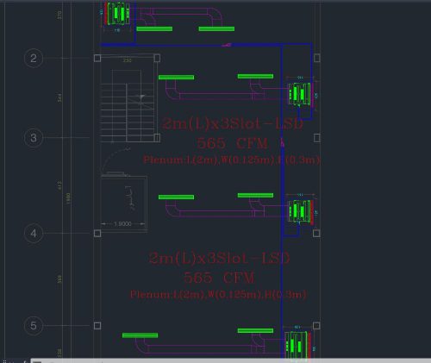Screen dimensions: 431x363
Task: Select grid bubble number 2
Action: point(34,58)
